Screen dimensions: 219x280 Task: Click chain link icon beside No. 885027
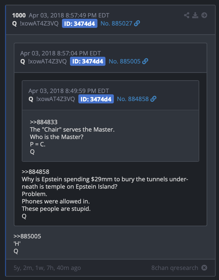pos(137,23)
